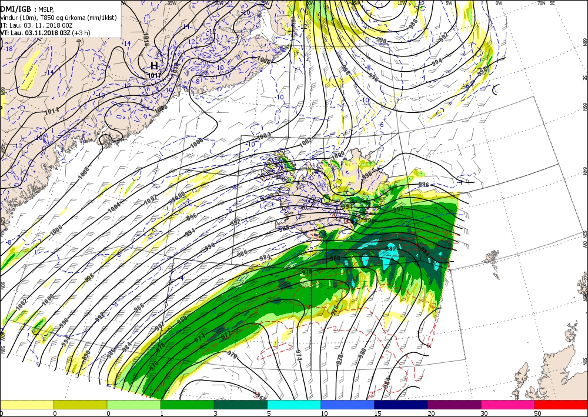Click the red 50+ mm legend swatch

tap(561, 405)
